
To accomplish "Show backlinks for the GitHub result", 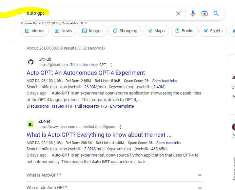I will (x=165, y=81).
